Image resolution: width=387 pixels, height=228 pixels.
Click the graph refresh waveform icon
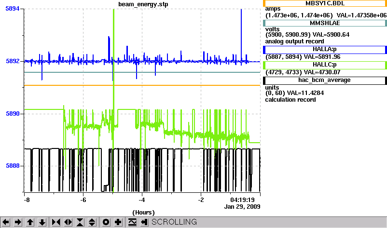(132, 222)
